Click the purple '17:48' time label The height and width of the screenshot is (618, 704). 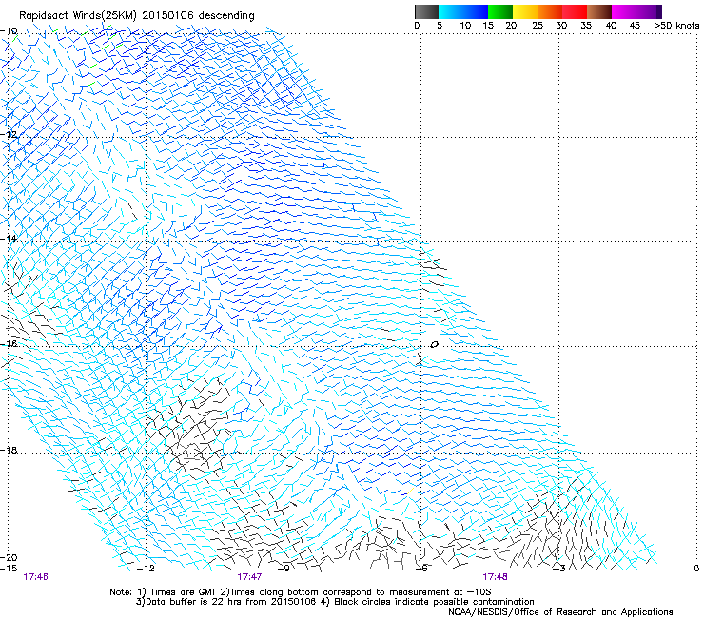point(496,577)
